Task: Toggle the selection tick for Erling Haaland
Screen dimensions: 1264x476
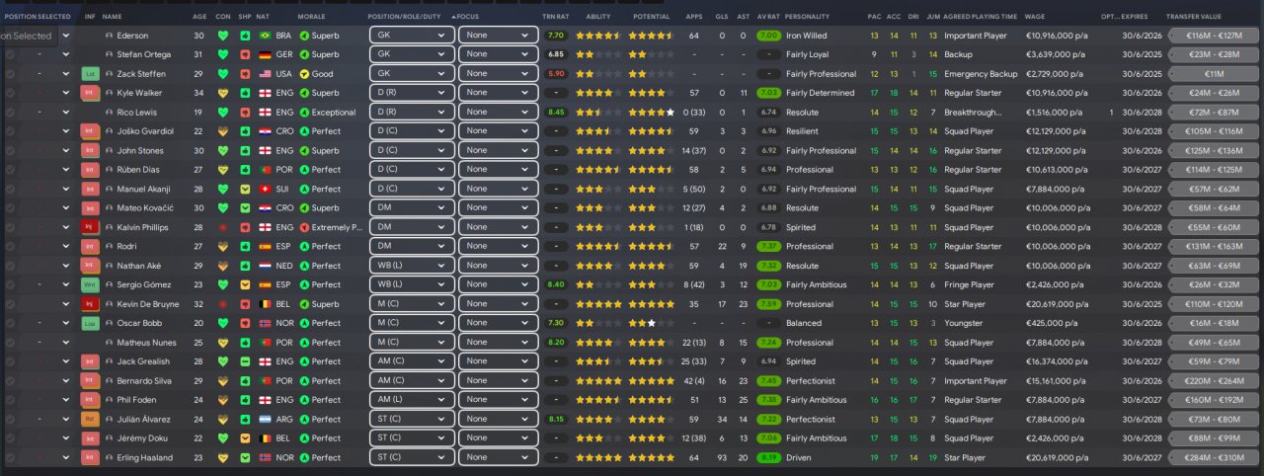Action: [x=10, y=458]
